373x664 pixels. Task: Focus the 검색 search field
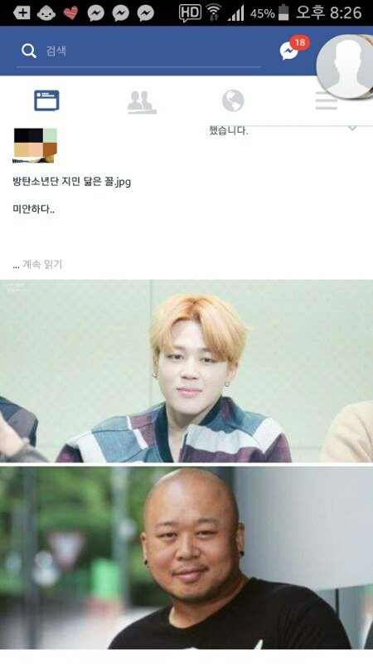click(138, 51)
